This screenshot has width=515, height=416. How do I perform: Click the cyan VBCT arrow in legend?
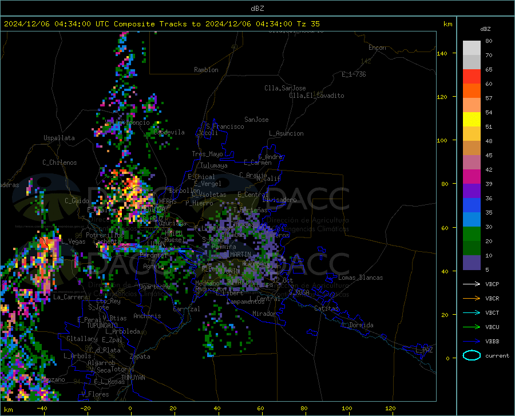coord(472,312)
